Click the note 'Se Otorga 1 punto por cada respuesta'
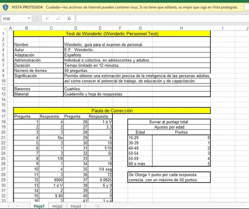Screen dimensions: 249x209 pos(169,175)
